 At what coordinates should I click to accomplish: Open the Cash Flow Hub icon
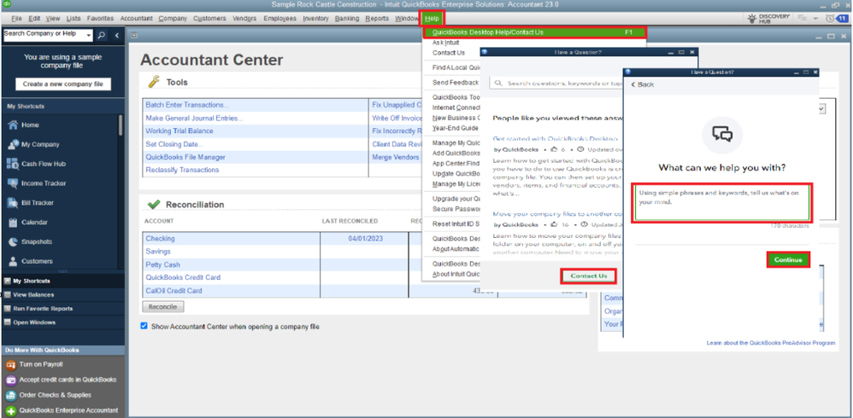(13, 164)
